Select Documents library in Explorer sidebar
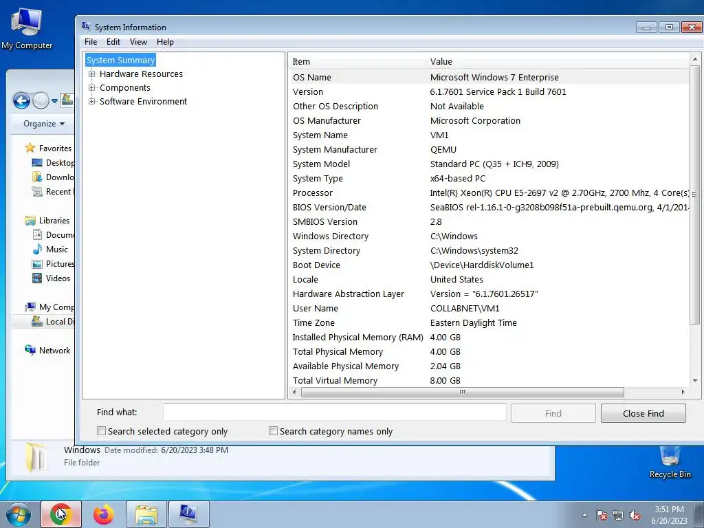704x528 pixels. tap(53, 235)
